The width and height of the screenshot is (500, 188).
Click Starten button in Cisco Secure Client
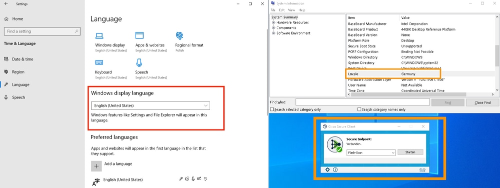[410, 152]
